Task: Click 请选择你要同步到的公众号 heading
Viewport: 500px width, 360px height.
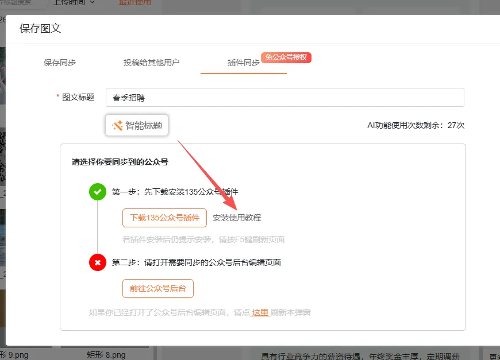Action: [120, 162]
